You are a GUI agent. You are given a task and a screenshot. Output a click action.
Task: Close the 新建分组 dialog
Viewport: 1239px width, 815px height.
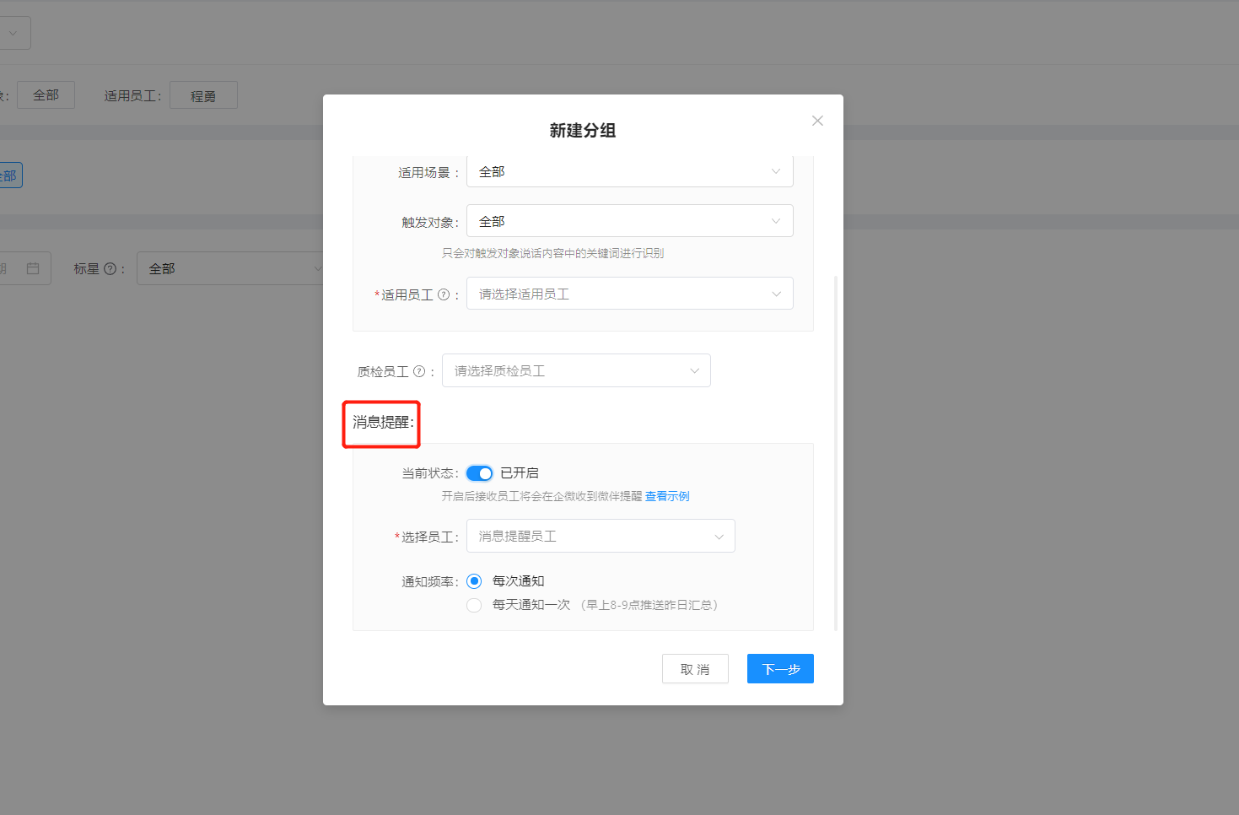(x=817, y=121)
